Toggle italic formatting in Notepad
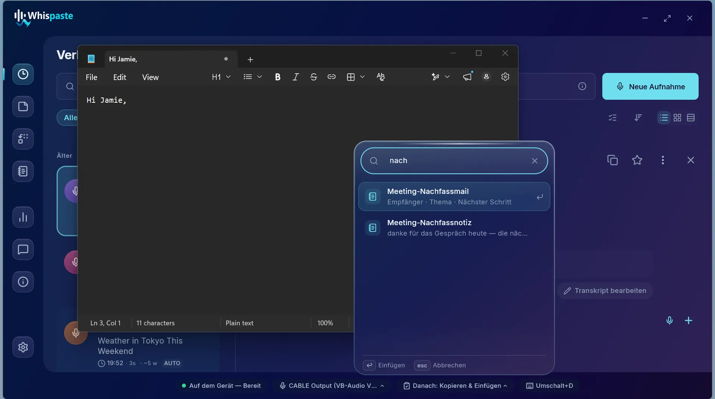Image resolution: width=715 pixels, height=399 pixels. pyautogui.click(x=296, y=77)
